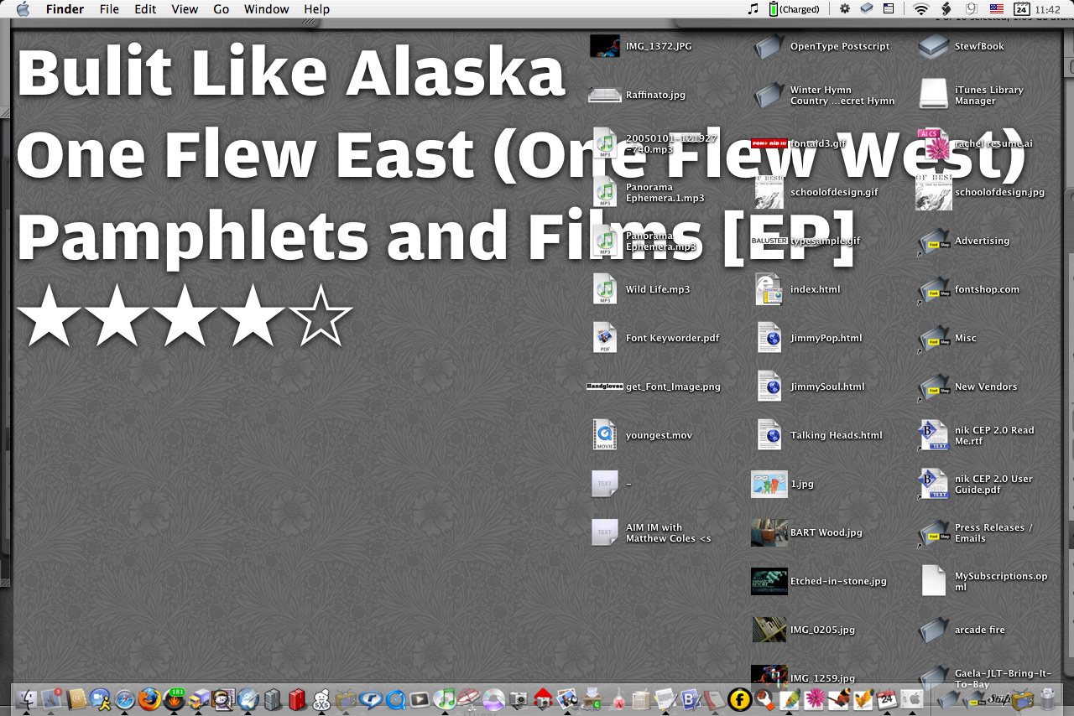Open the Go menu
Screen dimensions: 1074x716
tap(221, 9)
